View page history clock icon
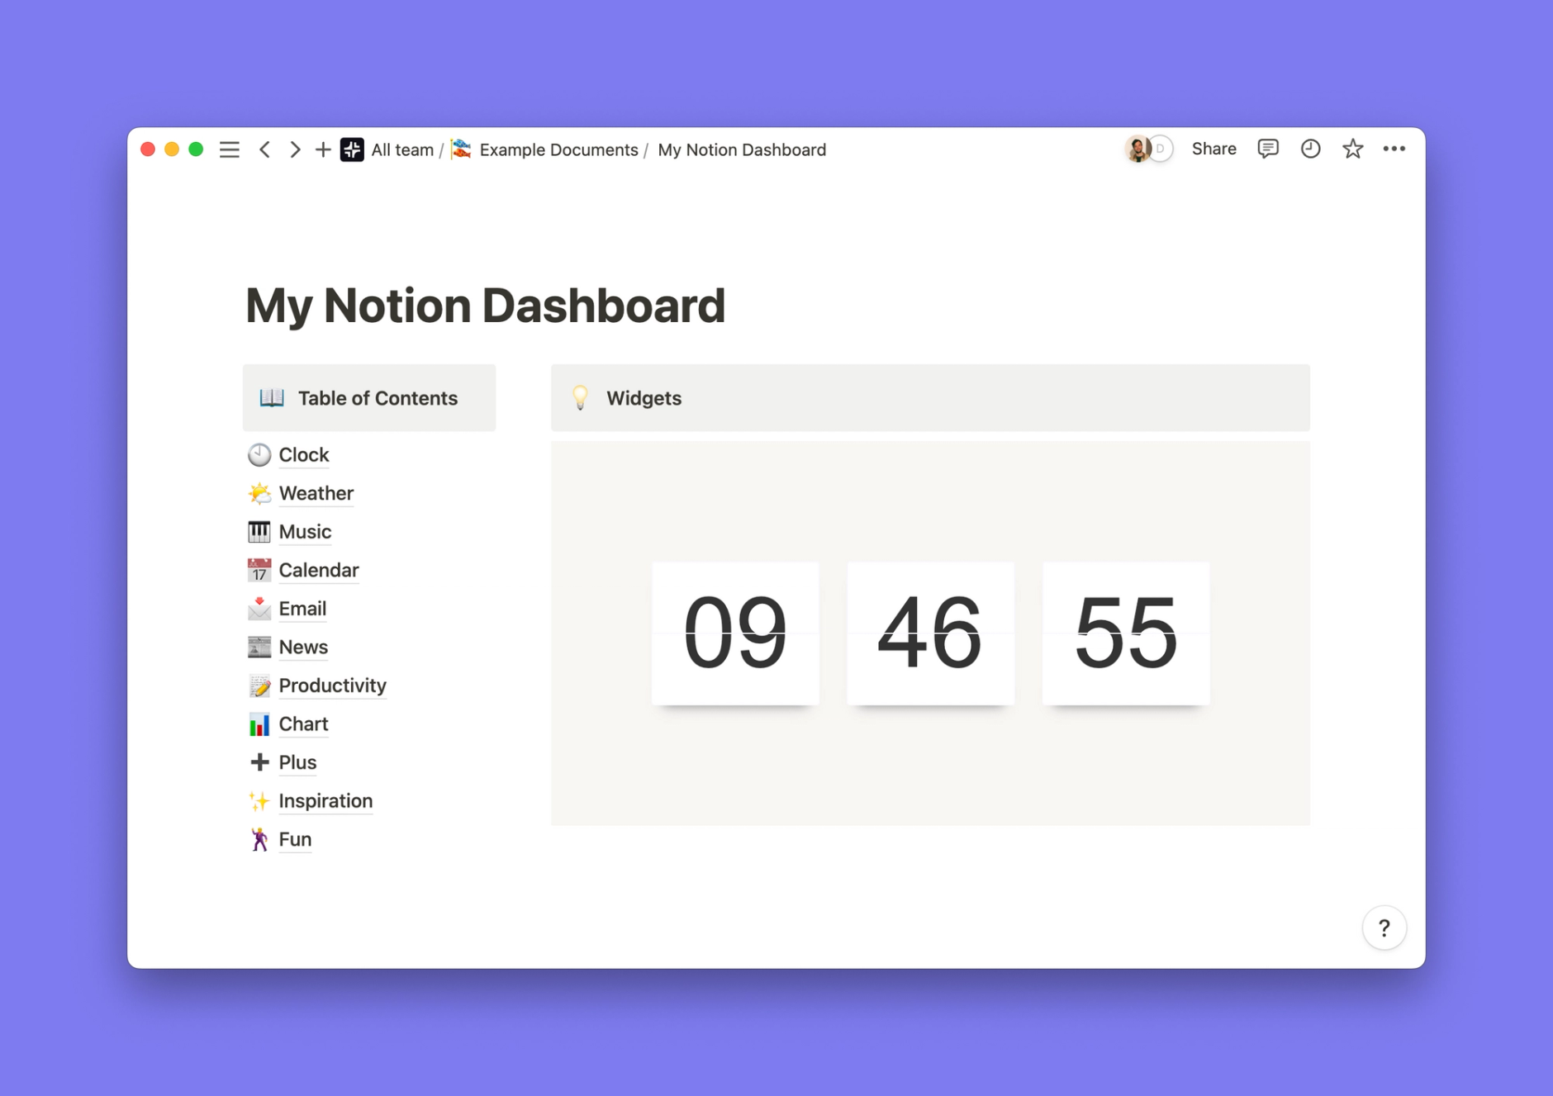Image resolution: width=1553 pixels, height=1096 pixels. [x=1310, y=149]
